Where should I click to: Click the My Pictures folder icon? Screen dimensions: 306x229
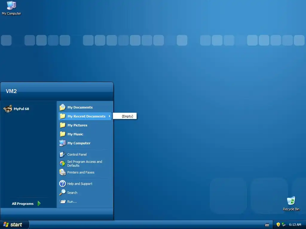pyautogui.click(x=62, y=125)
